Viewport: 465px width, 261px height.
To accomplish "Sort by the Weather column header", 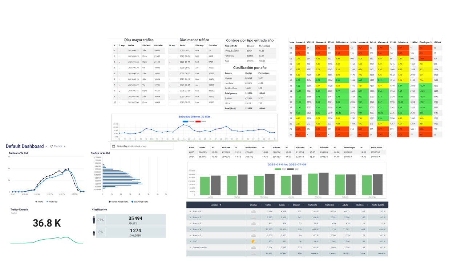I will coord(253,205).
